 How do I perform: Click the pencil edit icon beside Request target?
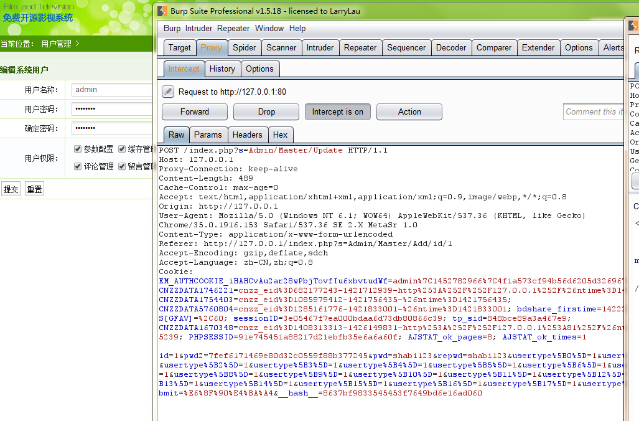[168, 92]
